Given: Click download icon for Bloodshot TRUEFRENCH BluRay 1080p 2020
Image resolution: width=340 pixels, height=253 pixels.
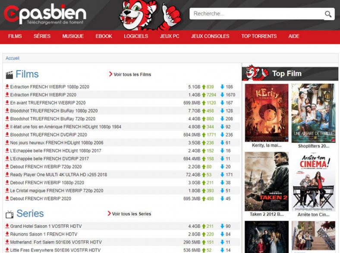Looking at the screenshot, I should point(7,111).
